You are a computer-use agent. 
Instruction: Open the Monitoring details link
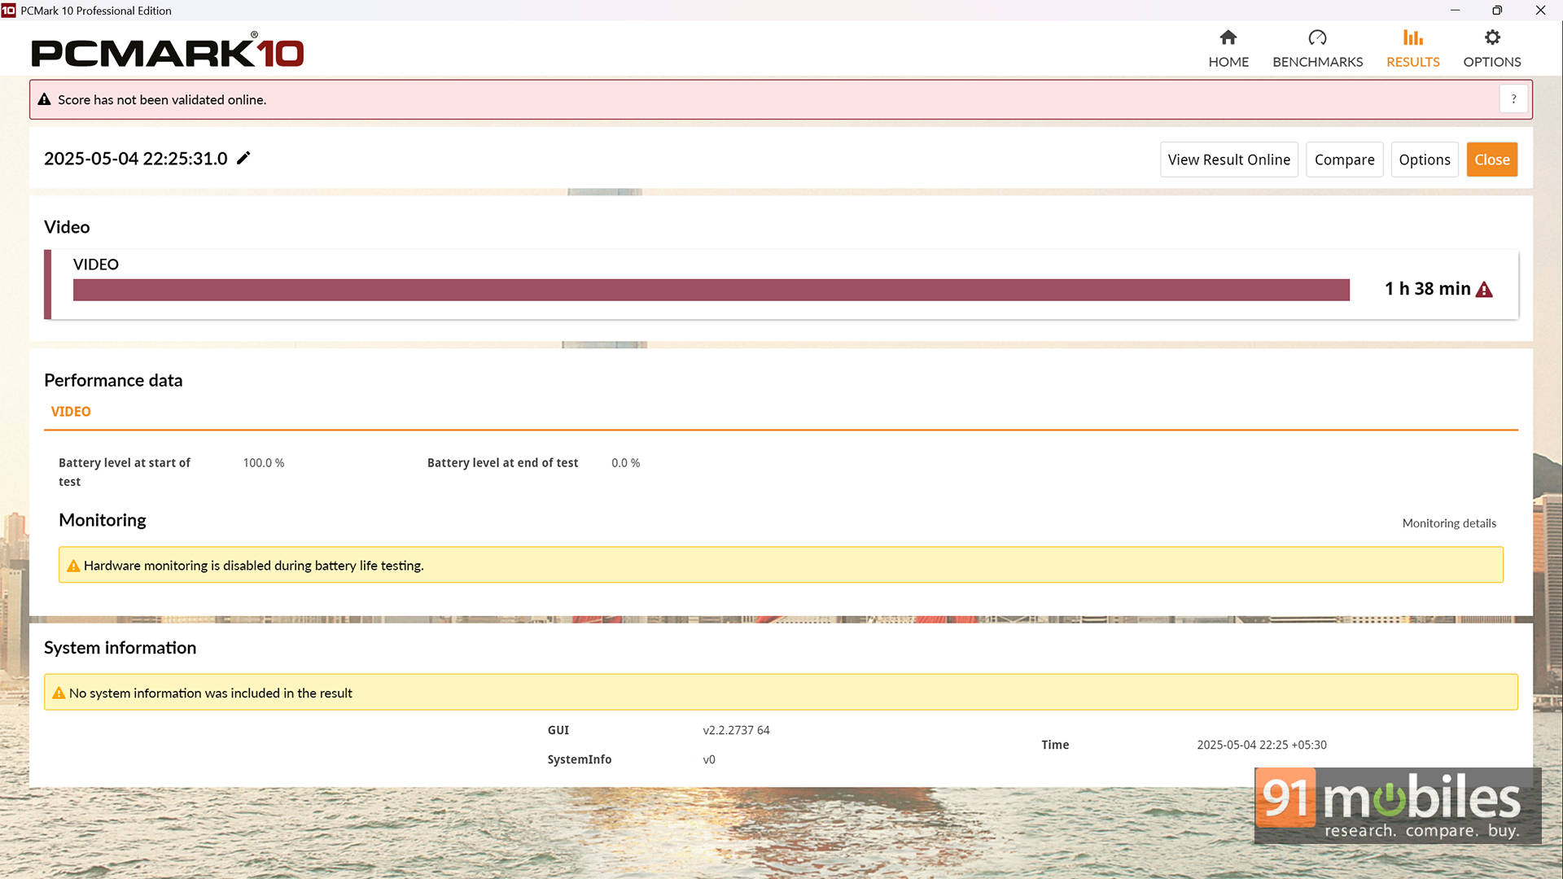(1448, 523)
